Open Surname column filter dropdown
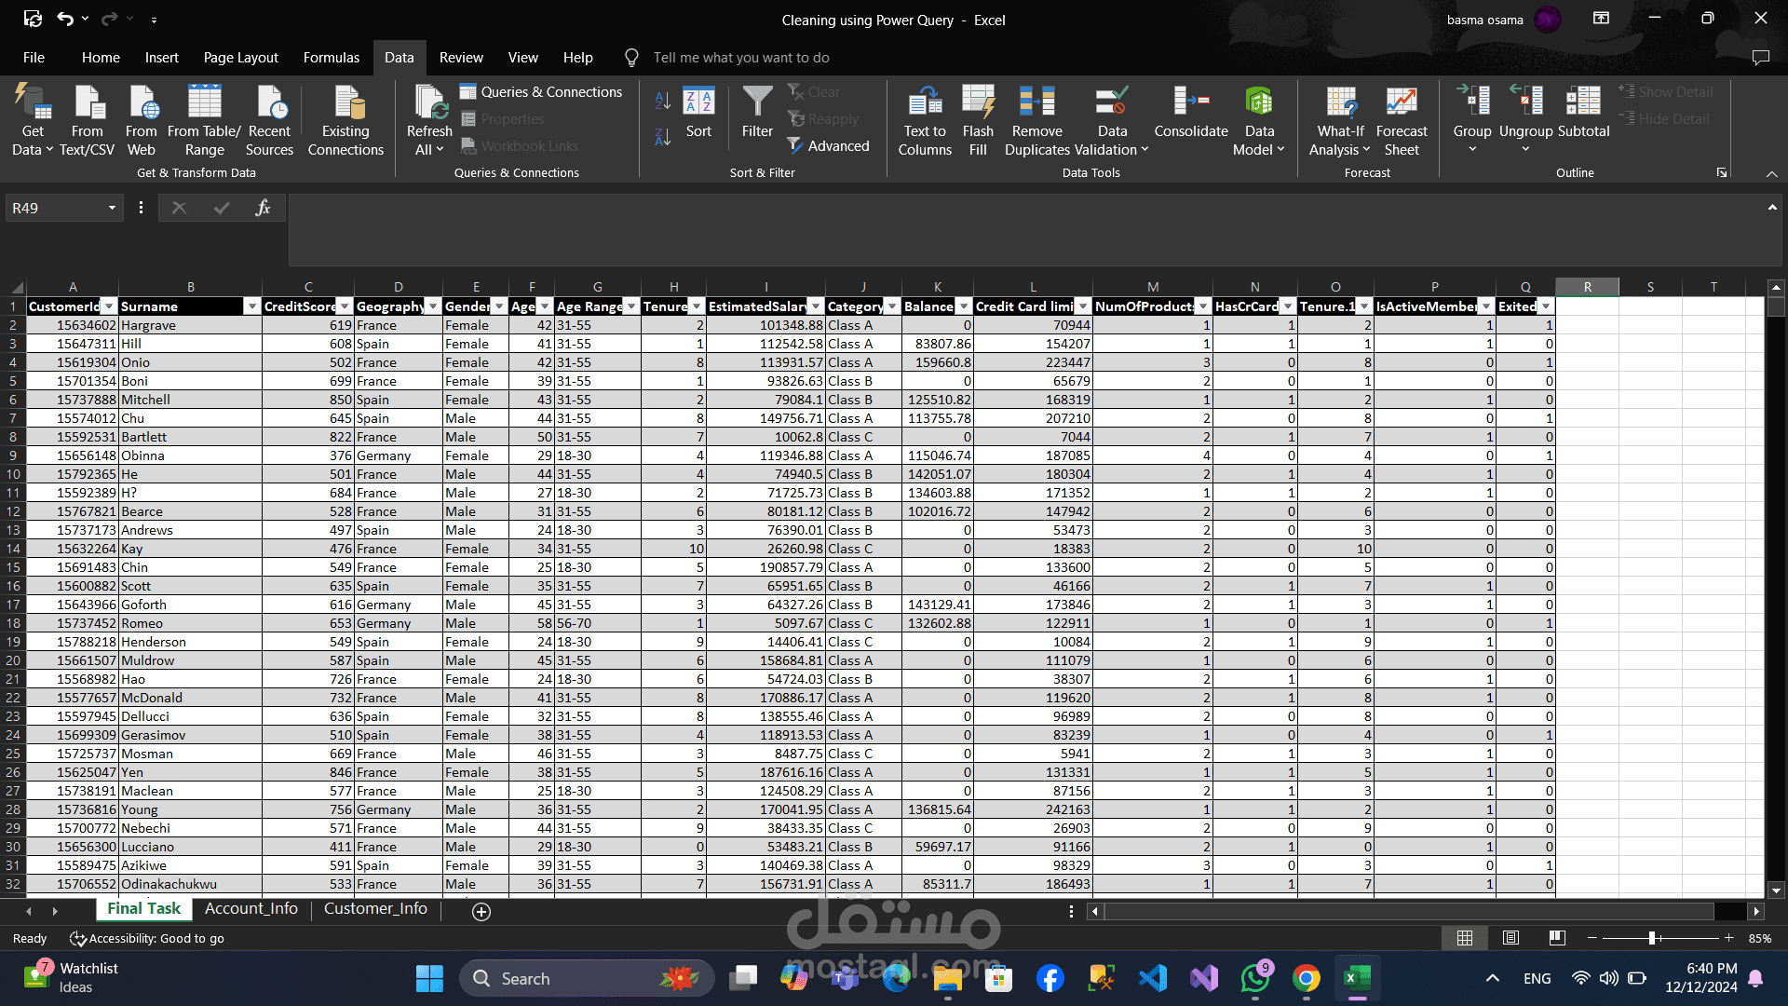The height and width of the screenshot is (1006, 1788). tap(251, 306)
